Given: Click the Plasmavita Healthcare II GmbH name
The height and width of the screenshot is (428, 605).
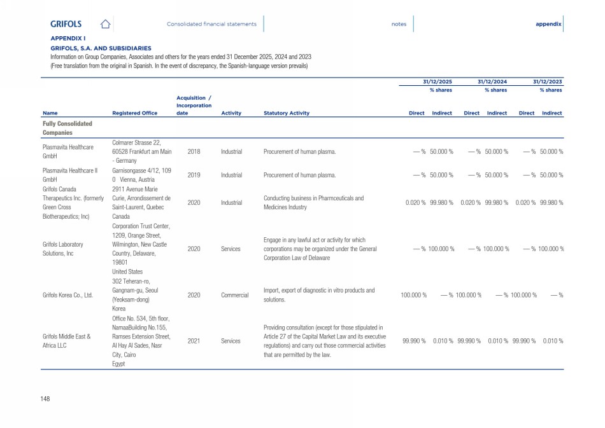Looking at the screenshot, I should tap(69, 175).
